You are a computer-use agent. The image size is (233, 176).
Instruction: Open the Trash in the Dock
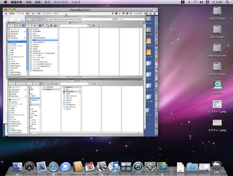pyautogui.click(x=217, y=167)
